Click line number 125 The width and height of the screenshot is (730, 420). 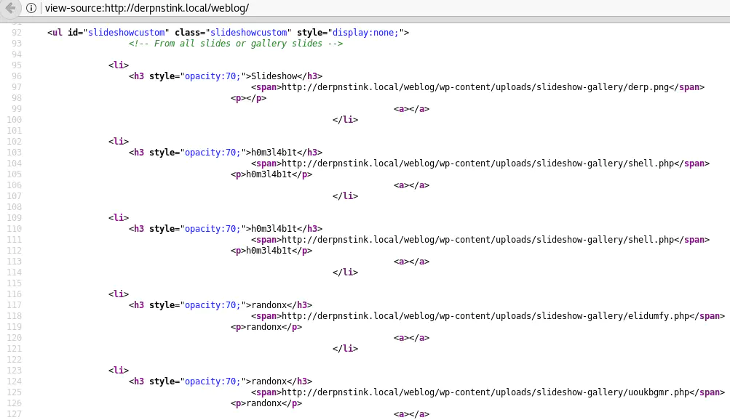[14, 392]
